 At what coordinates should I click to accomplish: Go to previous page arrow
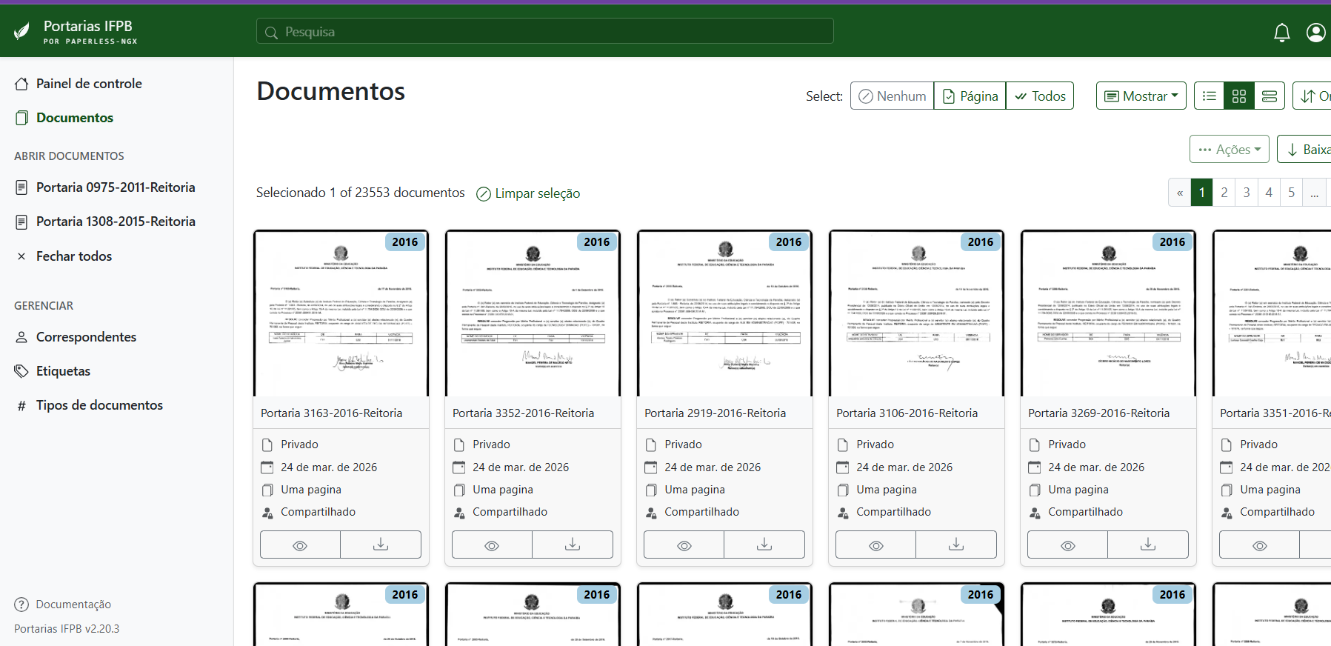pos(1180,193)
